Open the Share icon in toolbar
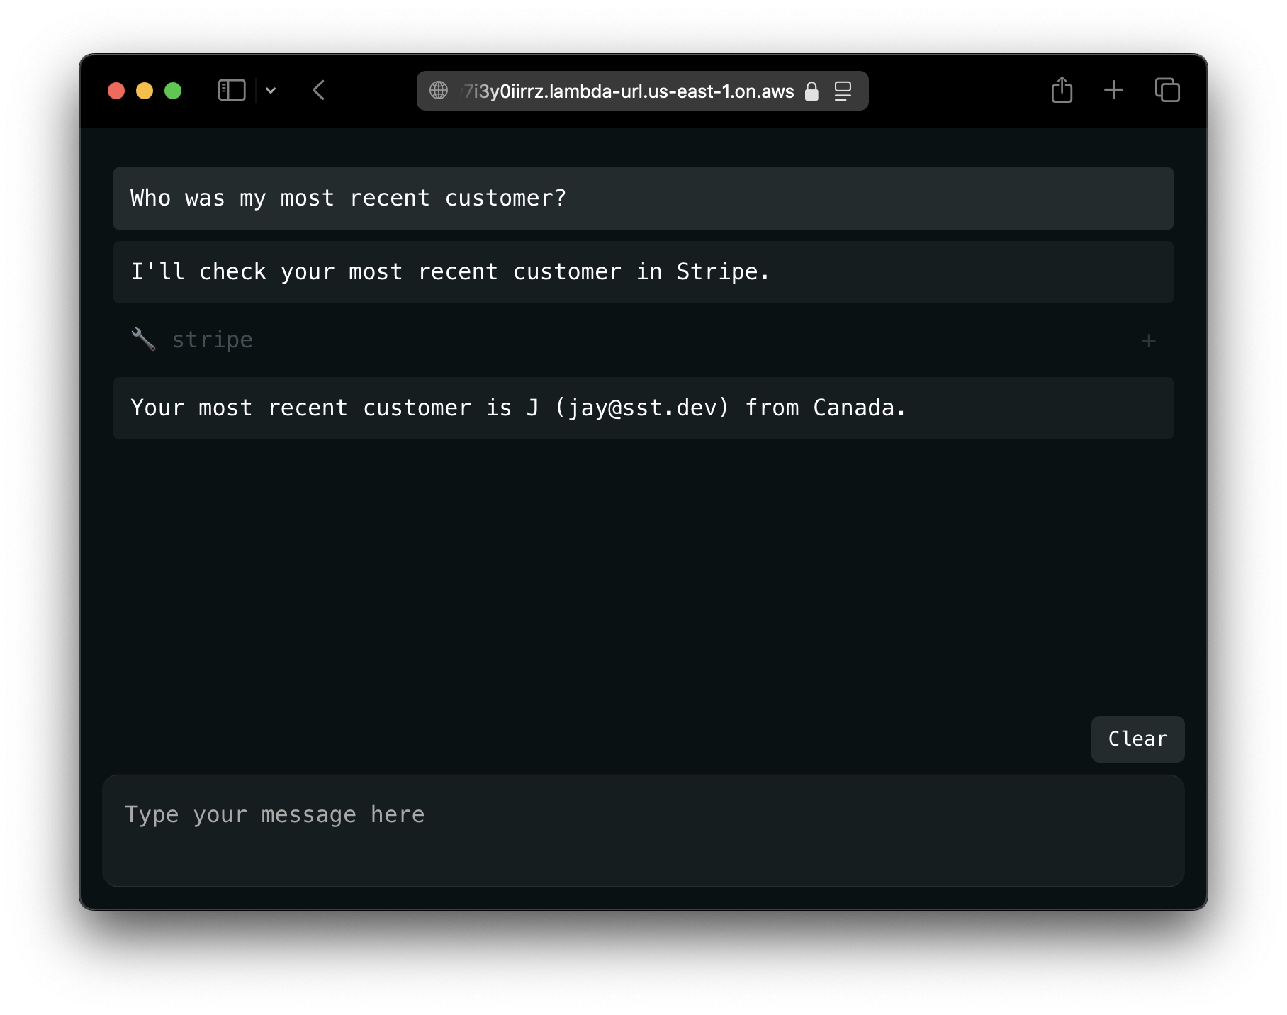 point(1062,91)
